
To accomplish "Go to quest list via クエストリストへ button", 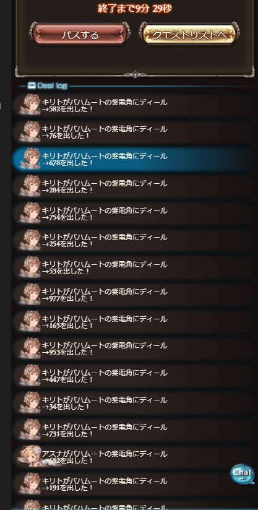I will [x=189, y=34].
